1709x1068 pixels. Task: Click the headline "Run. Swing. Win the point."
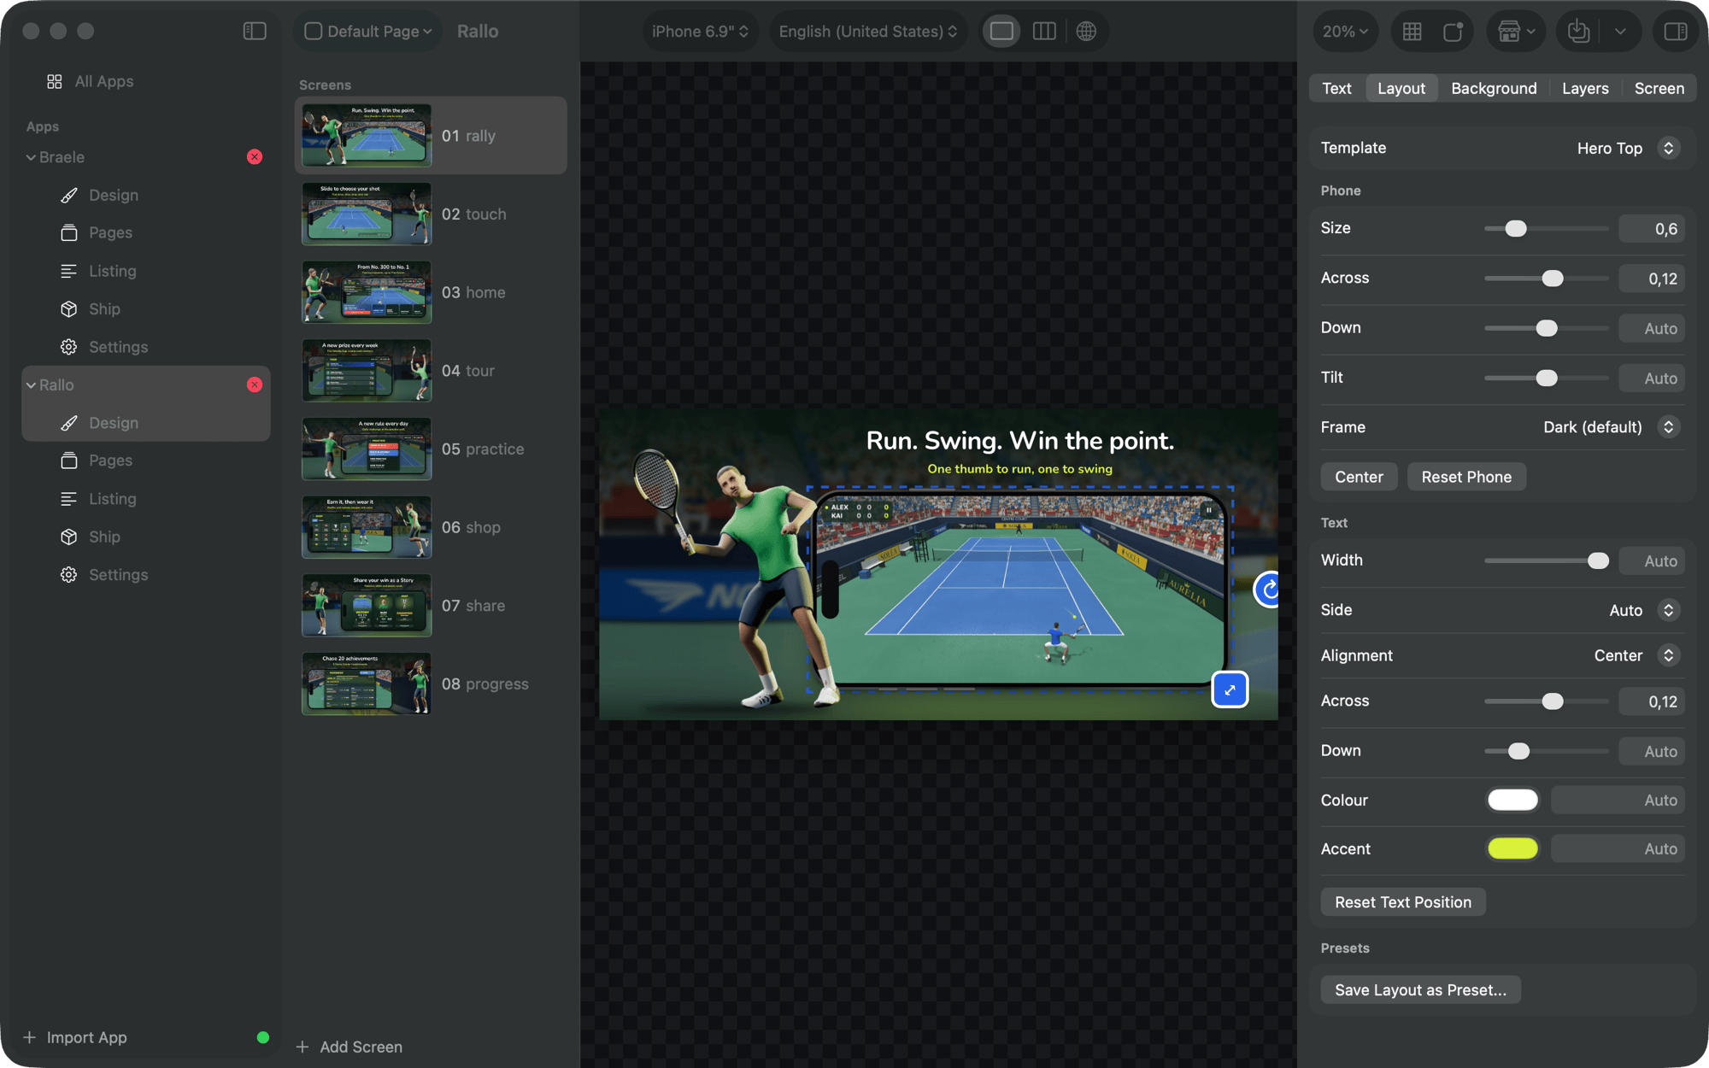[1019, 441]
